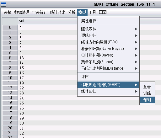Image resolution: width=161 pixels, height=138 pixels.
Task: Expand 朴素贝叶斯(Naive Bayes) submenu
Action: pos(108,49)
